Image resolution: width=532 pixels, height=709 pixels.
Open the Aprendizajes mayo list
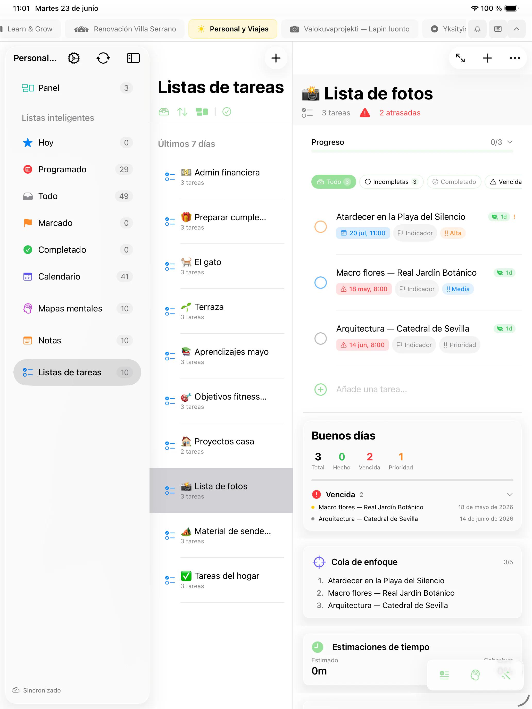tap(221, 356)
